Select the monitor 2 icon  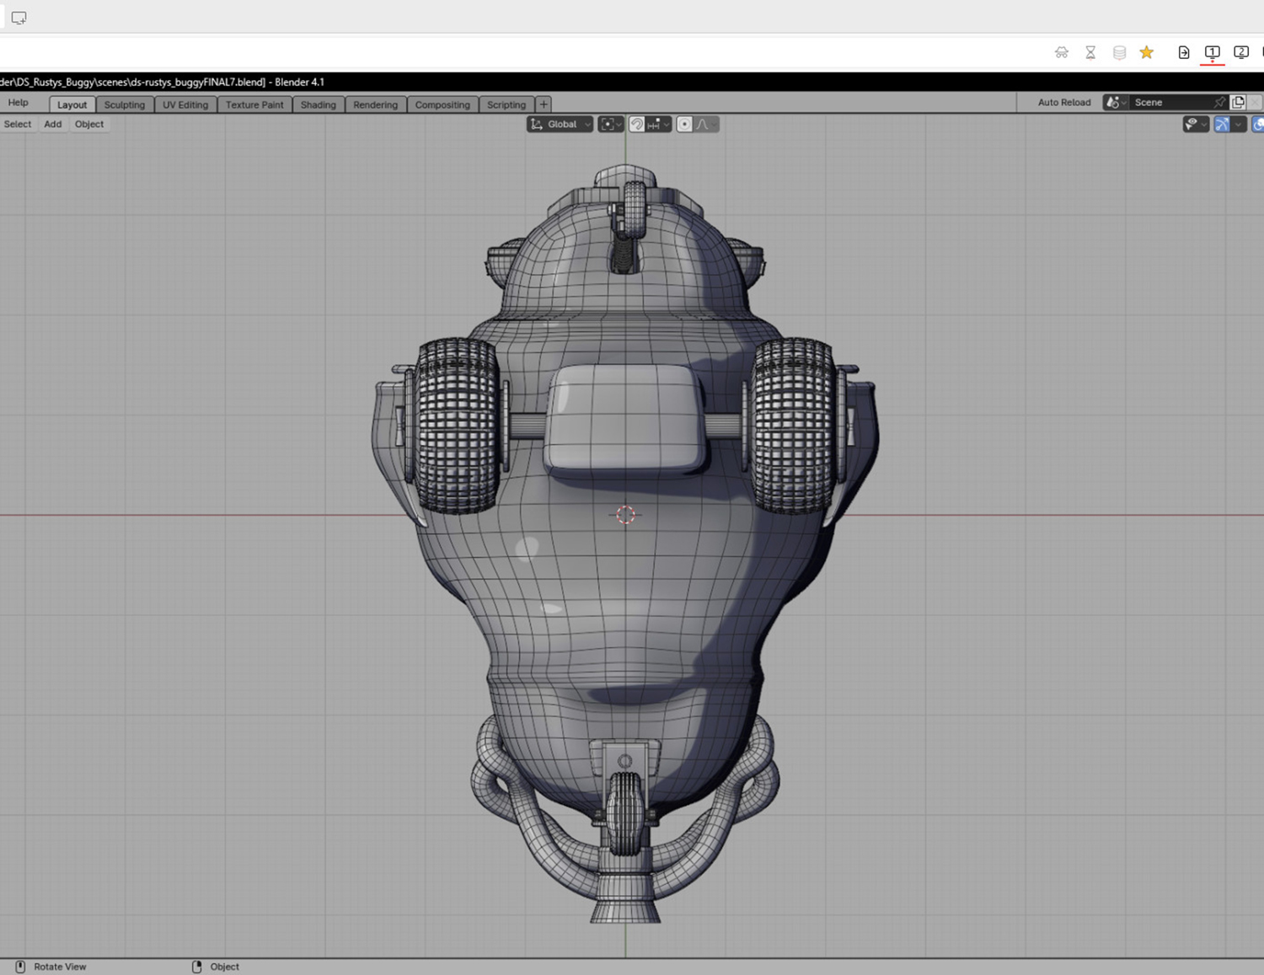[x=1240, y=52]
